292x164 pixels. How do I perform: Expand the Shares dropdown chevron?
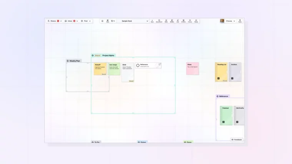click(x=61, y=21)
